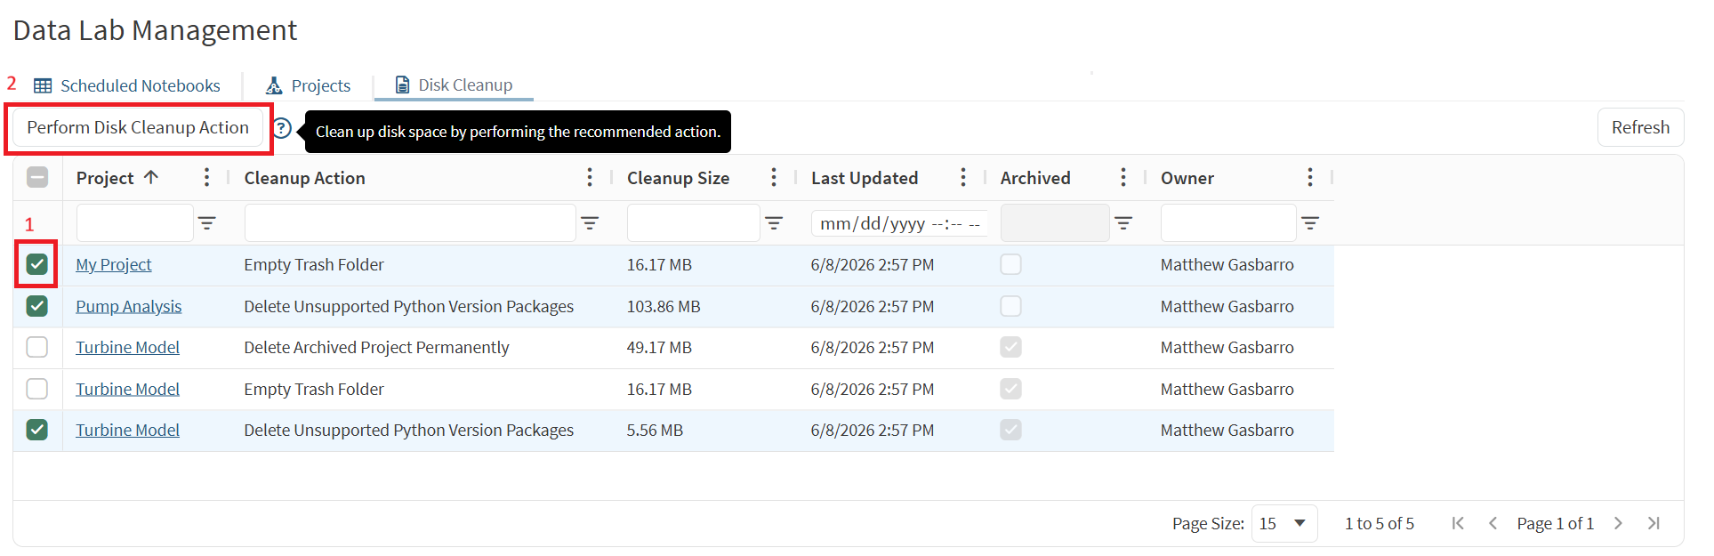
Task: Check the Turbine Model Empty Trash row
Action: [36, 389]
